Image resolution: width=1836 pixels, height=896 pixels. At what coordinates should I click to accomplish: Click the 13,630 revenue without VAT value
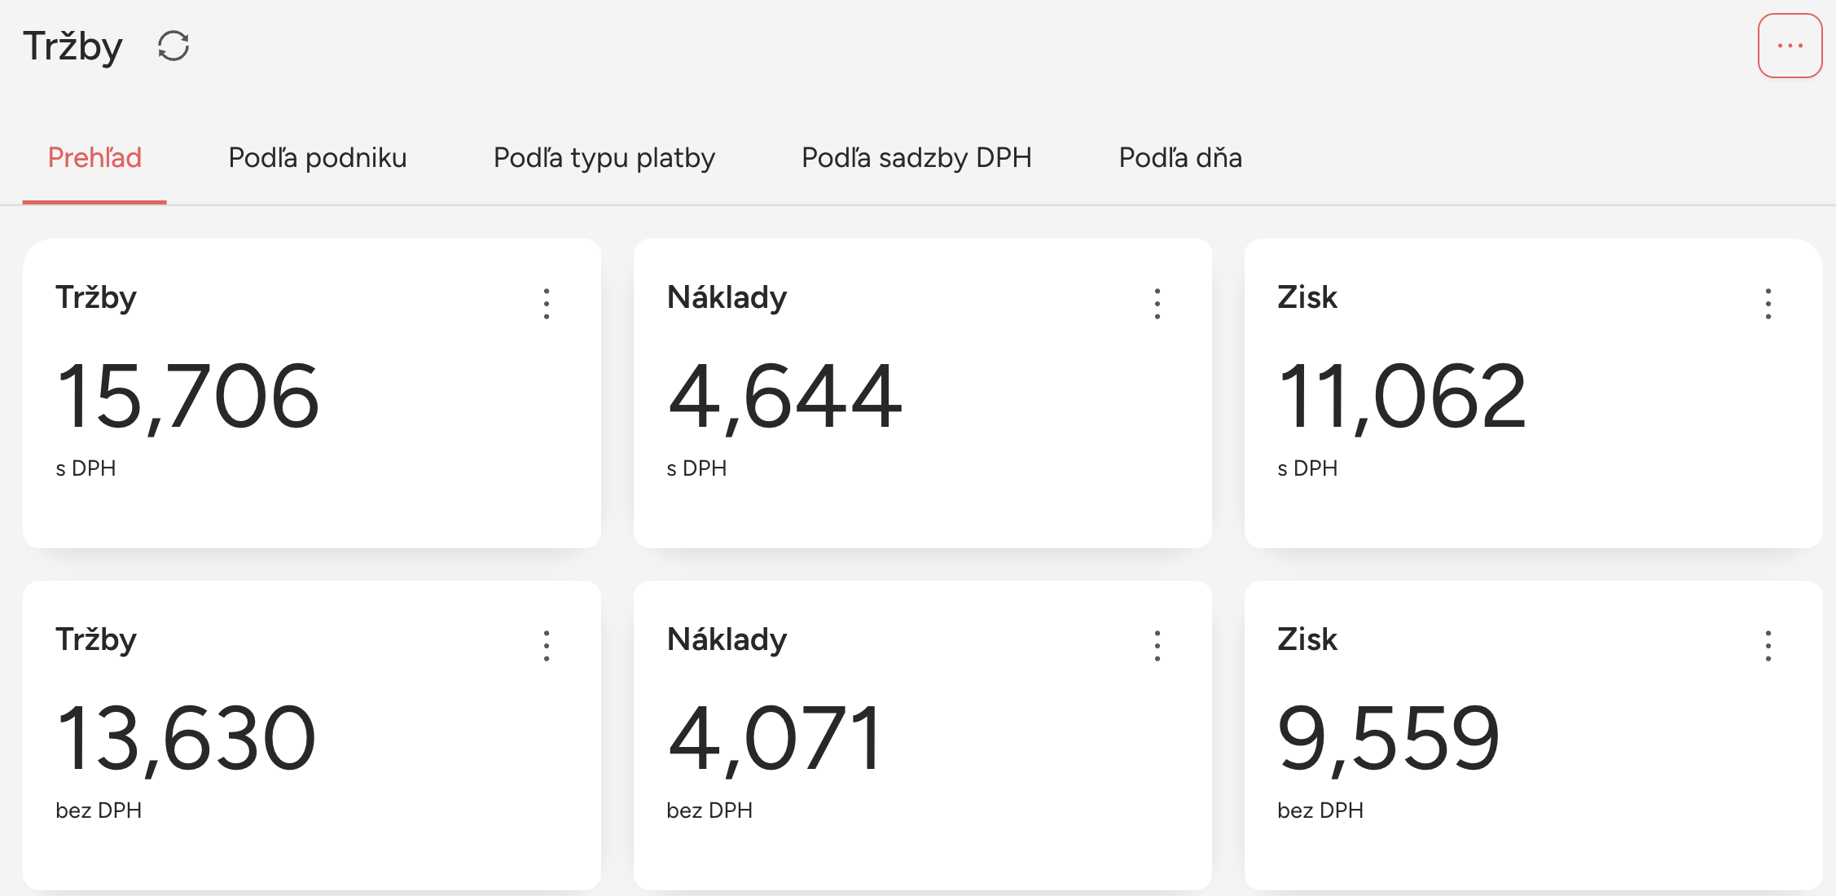click(x=186, y=739)
